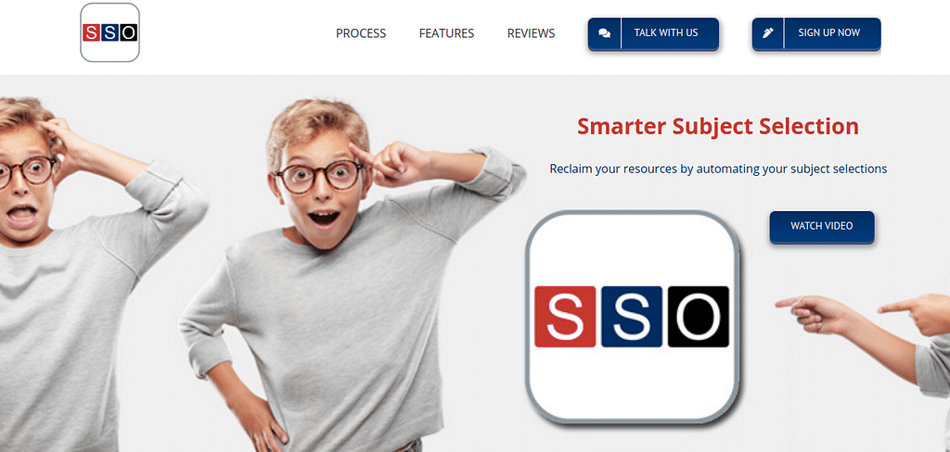Click the red S block in large logo
This screenshot has height=452, width=950.
565,317
